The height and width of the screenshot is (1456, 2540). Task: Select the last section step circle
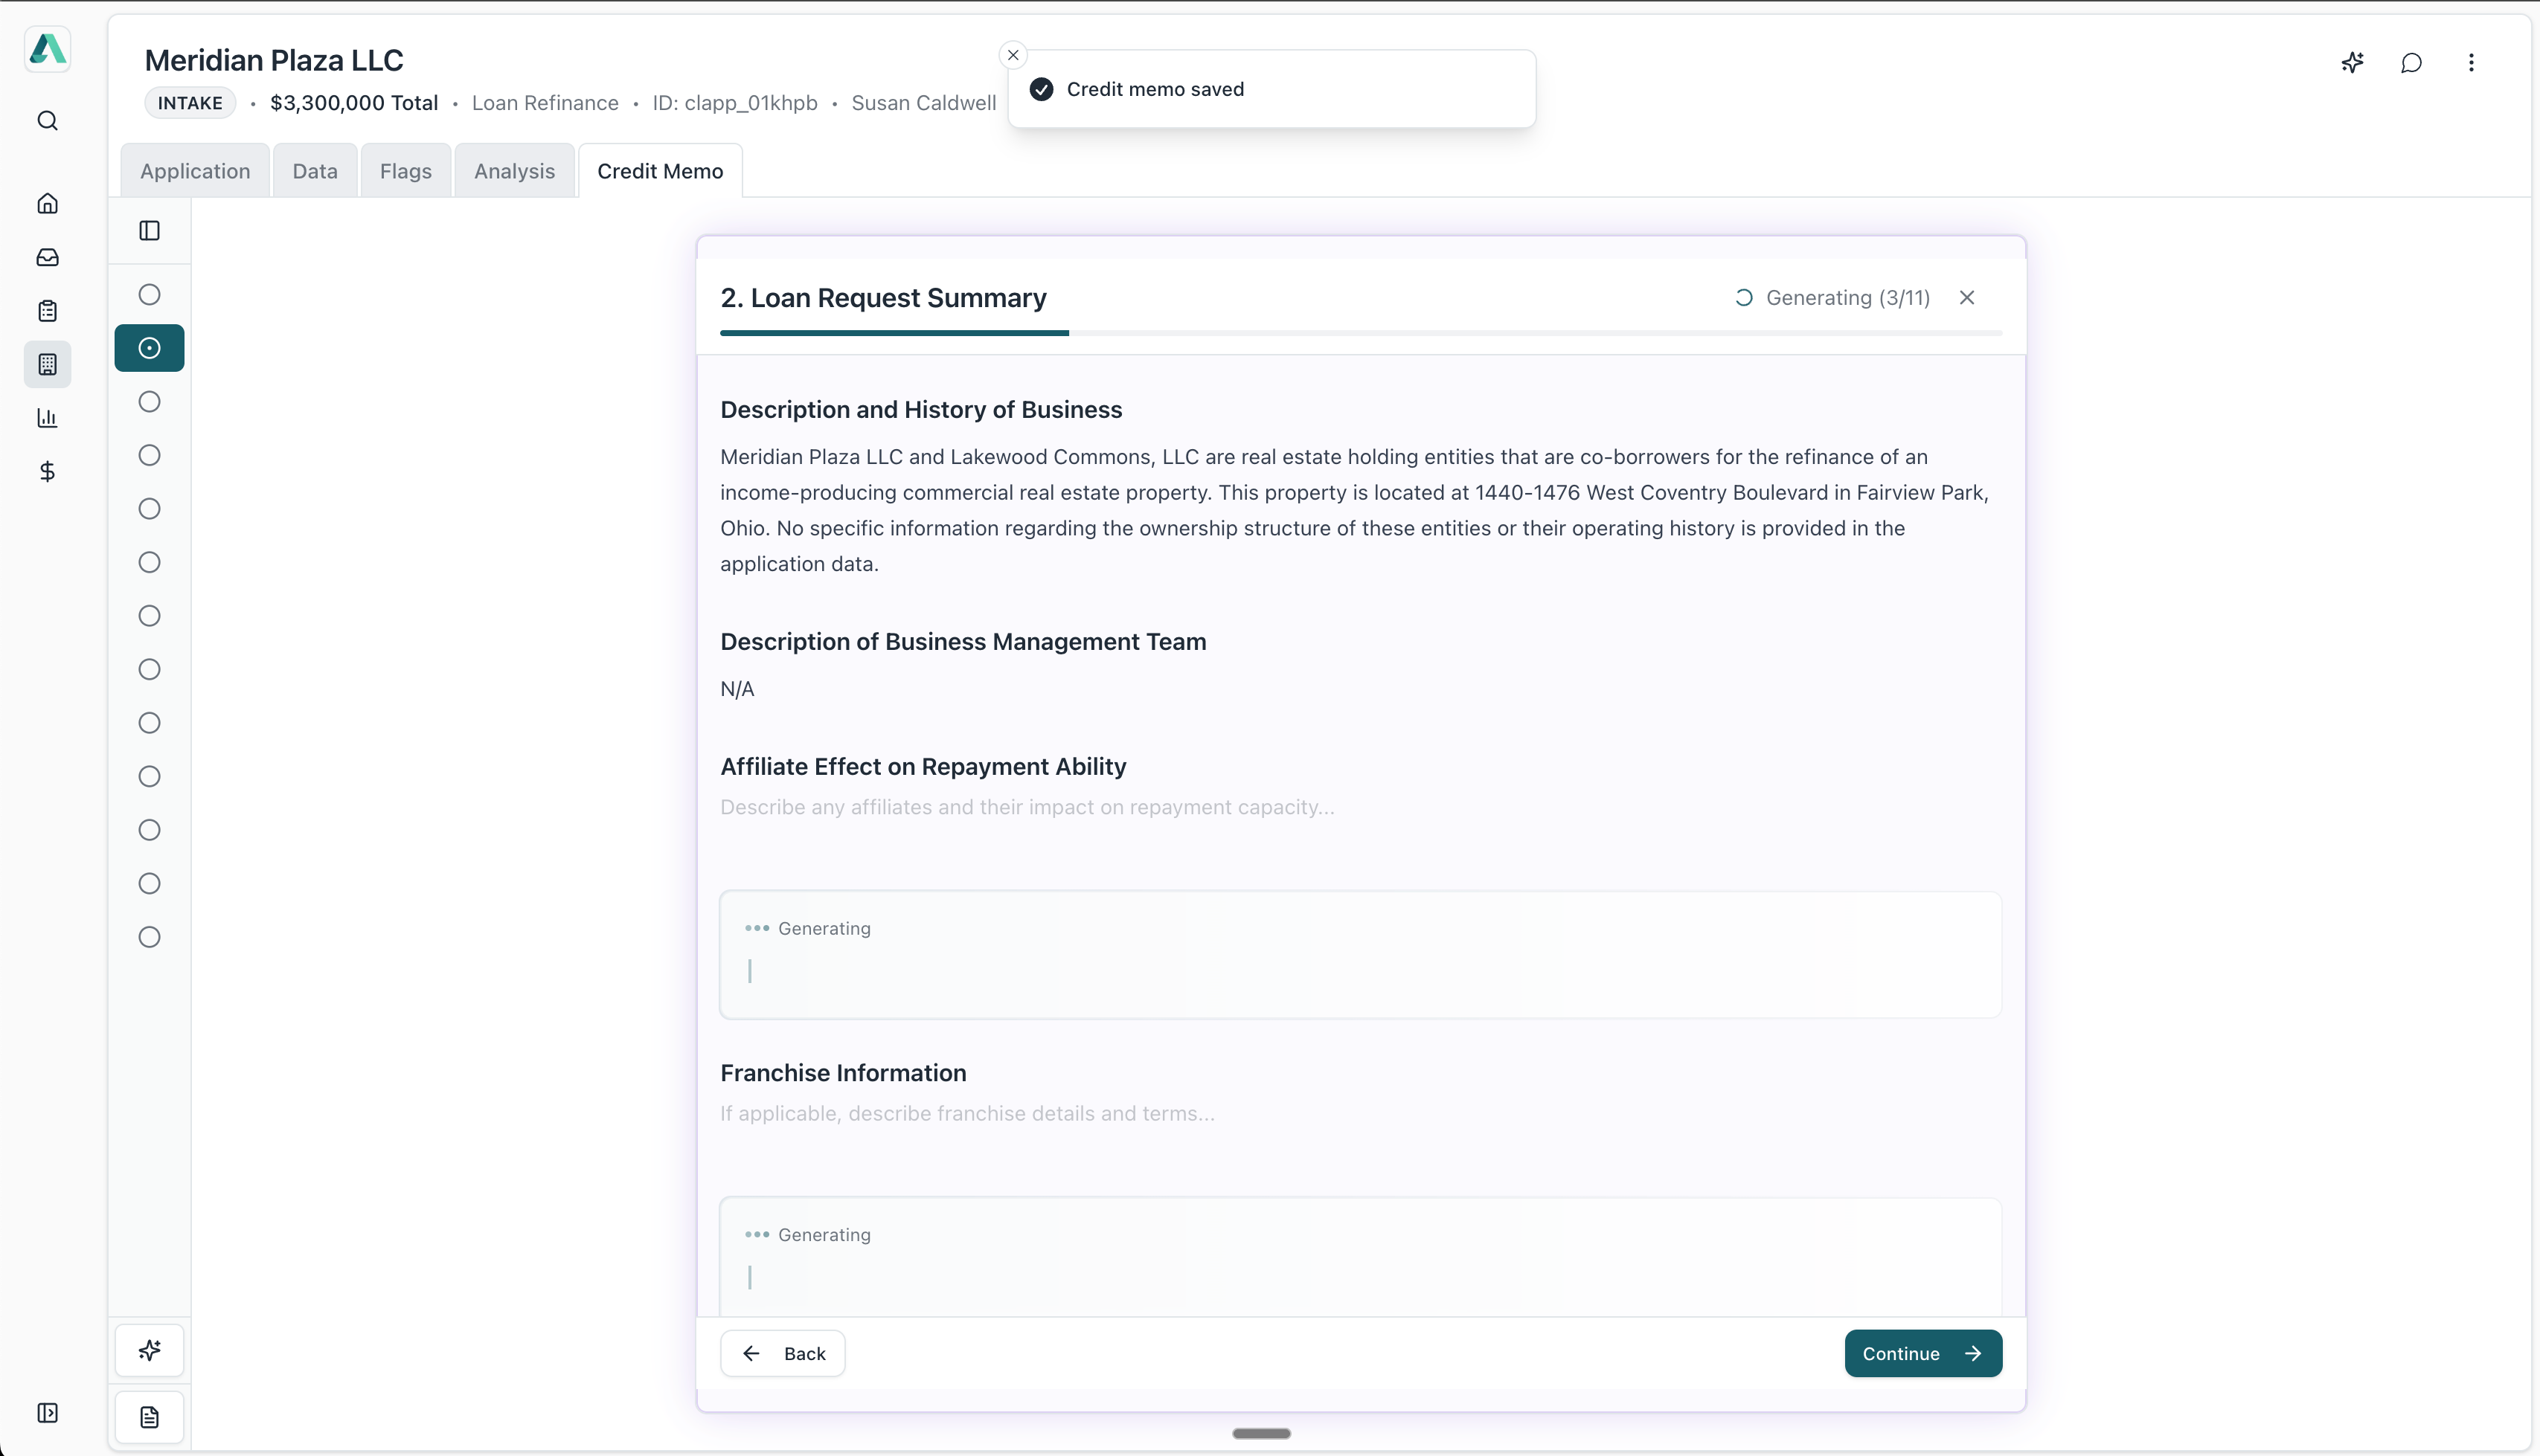[x=149, y=937]
